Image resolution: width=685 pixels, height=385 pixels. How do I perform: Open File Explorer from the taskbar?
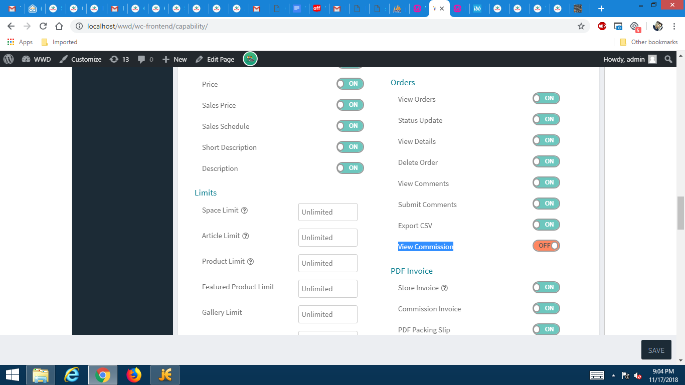click(x=41, y=375)
